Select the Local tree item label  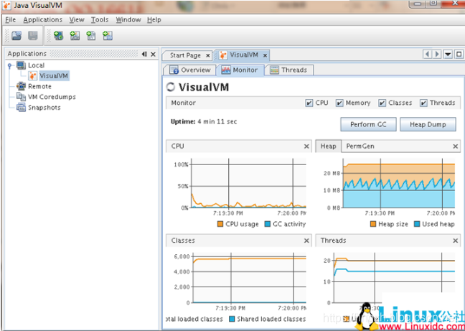pos(36,65)
